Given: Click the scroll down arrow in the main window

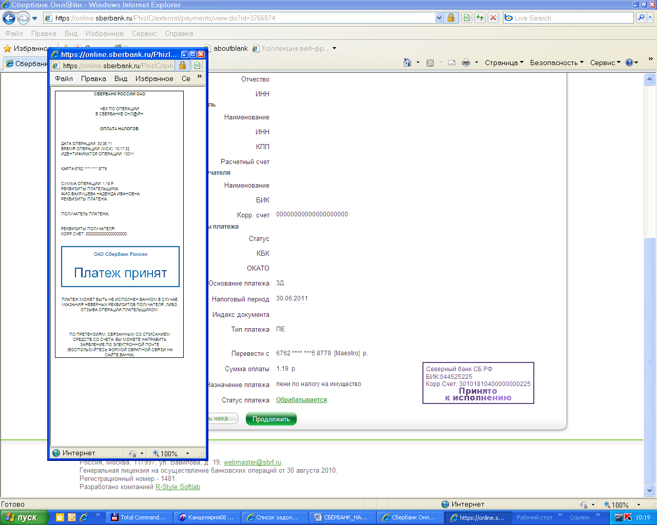Looking at the screenshot, I should tap(649, 490).
